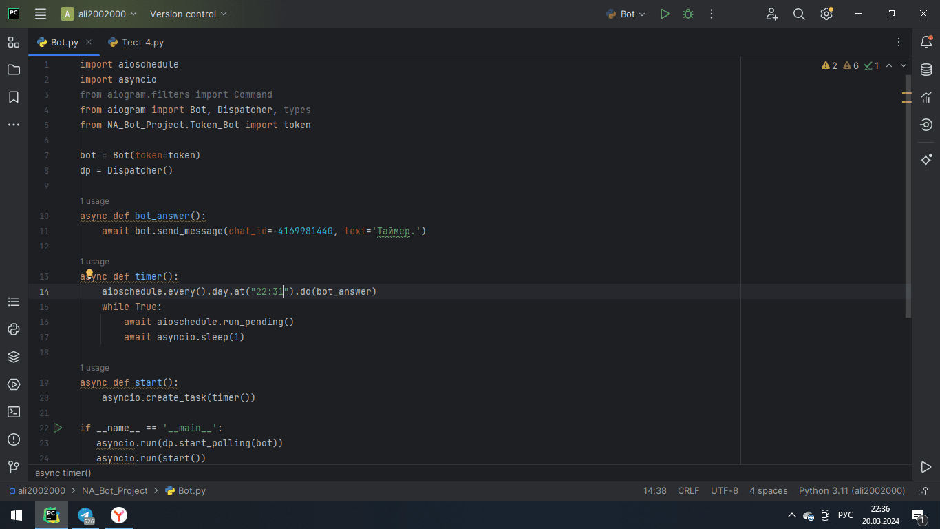Image resolution: width=940 pixels, height=529 pixels.
Task: Open Code With Me add-user icon
Action: coord(772,14)
